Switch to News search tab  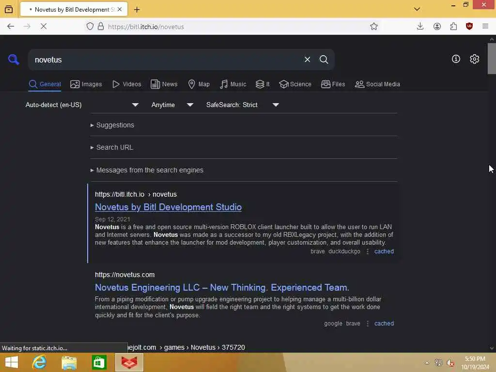pyautogui.click(x=164, y=84)
